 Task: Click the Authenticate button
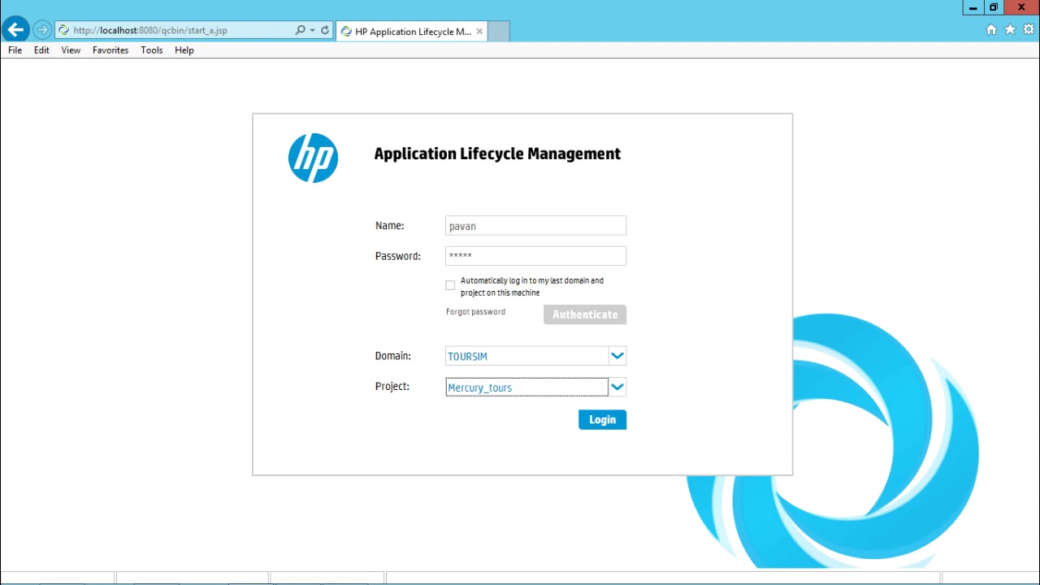(x=585, y=314)
